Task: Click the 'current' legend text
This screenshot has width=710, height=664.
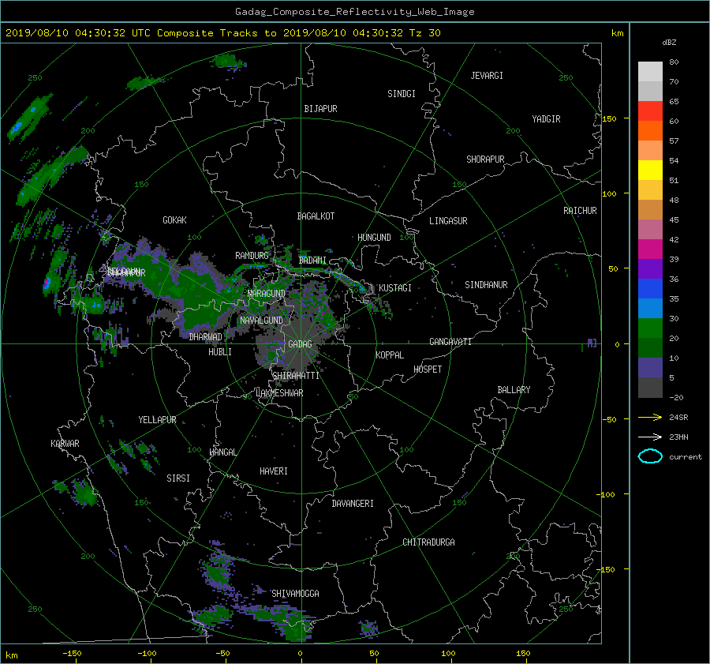Action: coord(685,457)
